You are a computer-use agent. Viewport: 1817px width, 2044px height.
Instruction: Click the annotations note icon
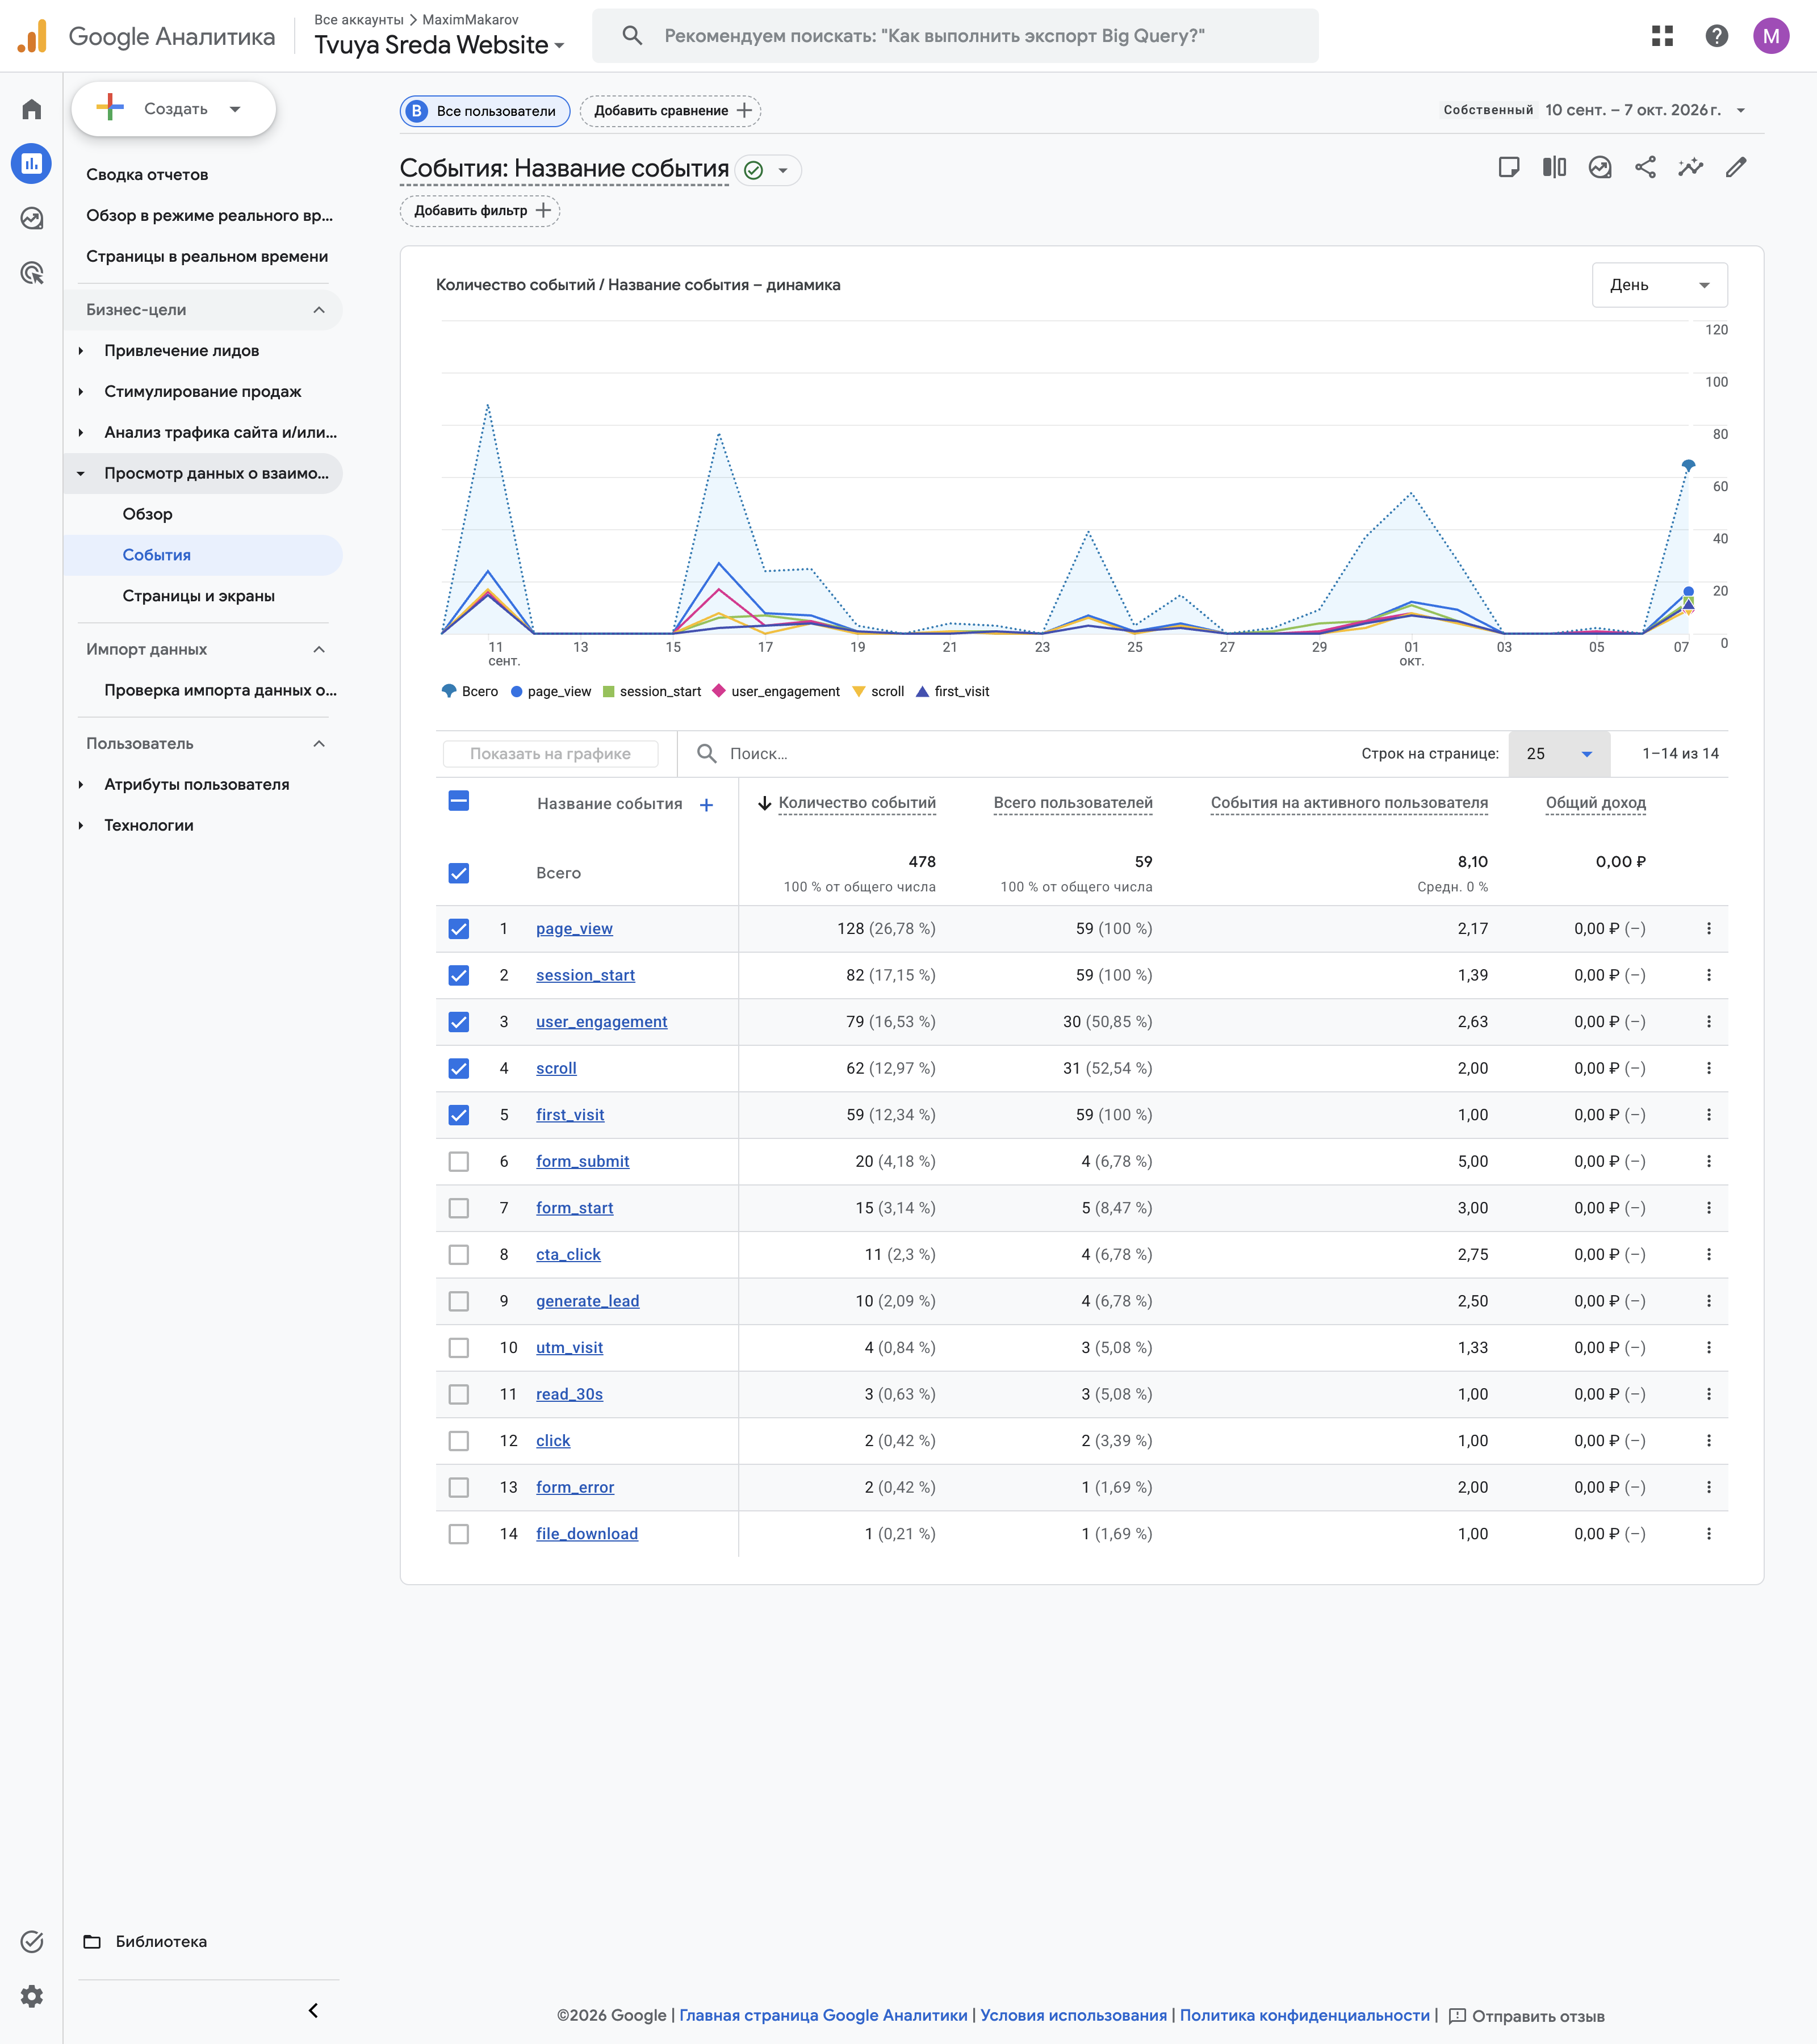(x=1509, y=167)
